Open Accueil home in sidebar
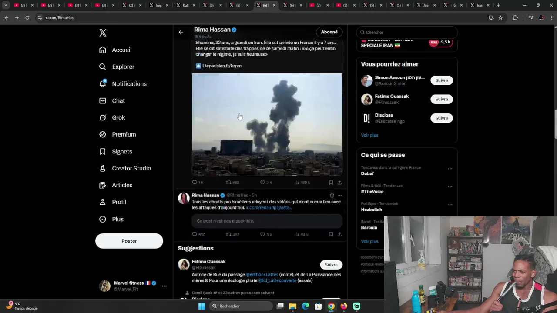 115,50
